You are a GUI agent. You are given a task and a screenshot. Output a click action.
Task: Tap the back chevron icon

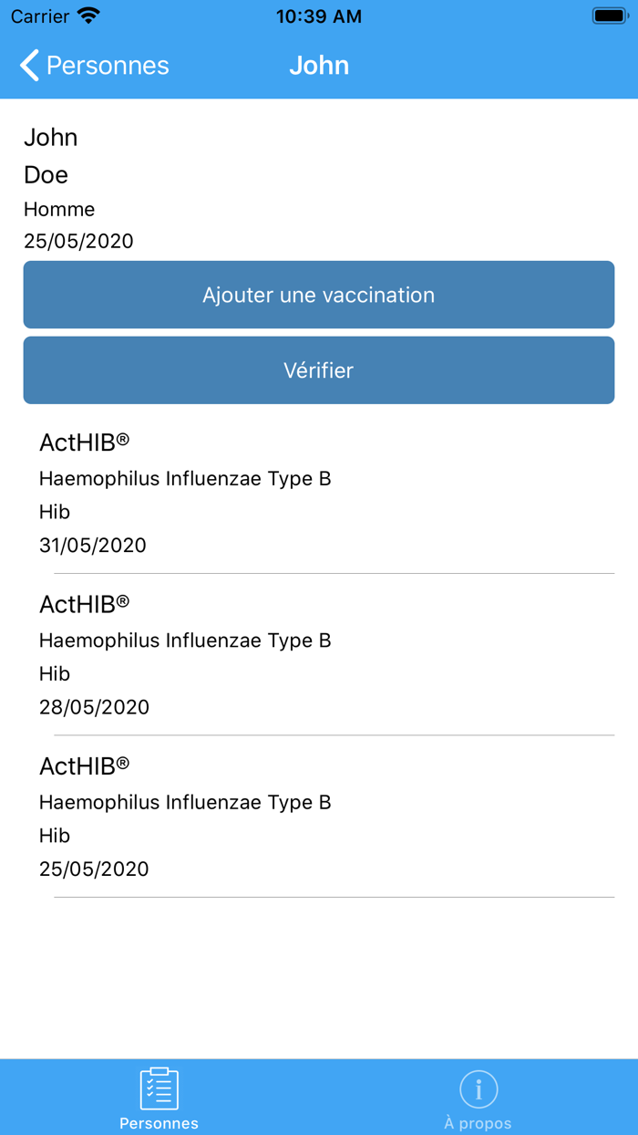[29, 66]
